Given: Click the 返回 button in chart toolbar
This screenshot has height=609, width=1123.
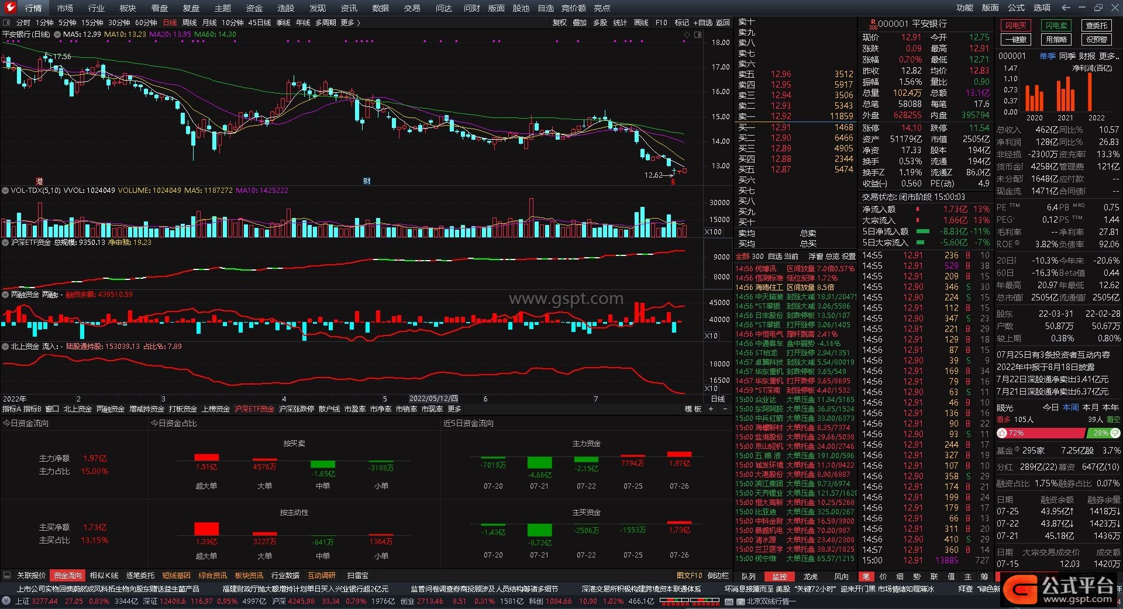Looking at the screenshot, I should [x=723, y=23].
